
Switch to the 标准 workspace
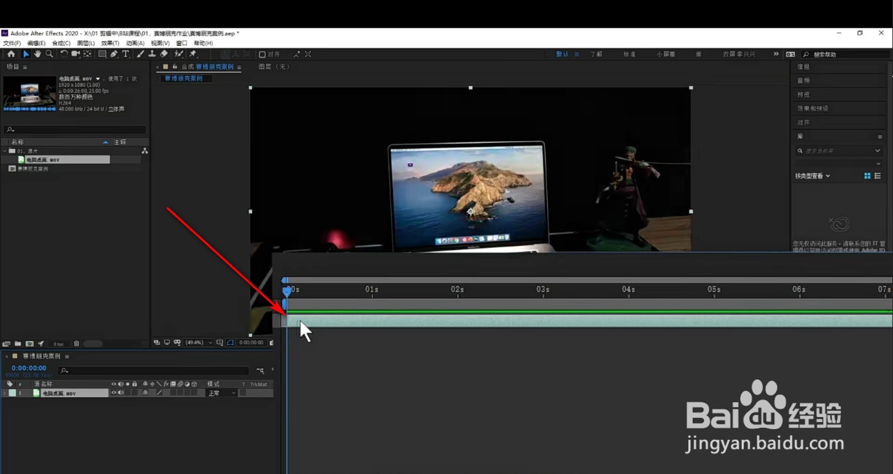(x=630, y=54)
